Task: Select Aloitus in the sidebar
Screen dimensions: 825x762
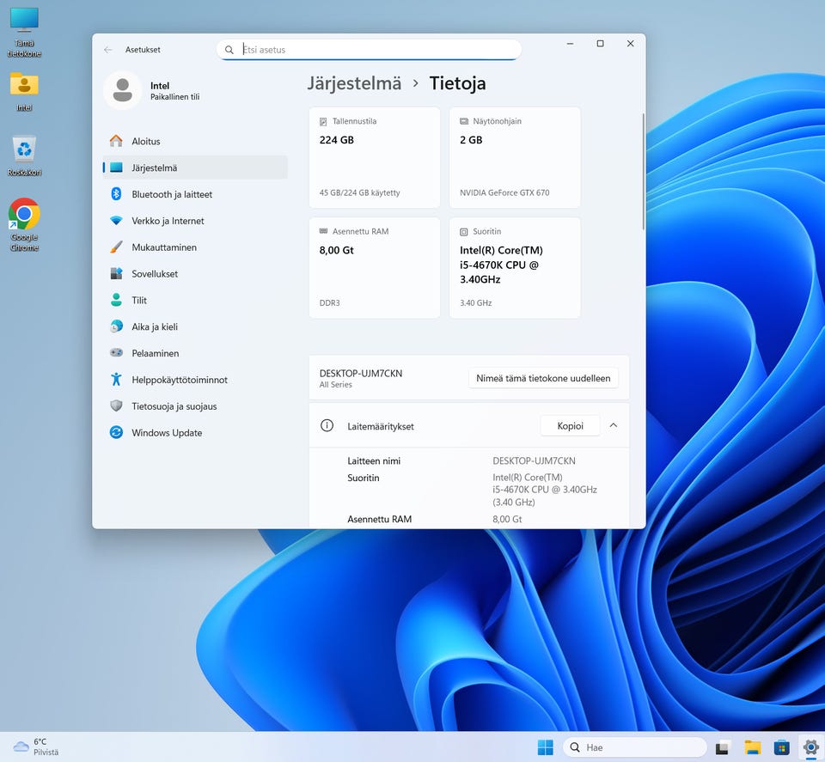Action: click(145, 141)
